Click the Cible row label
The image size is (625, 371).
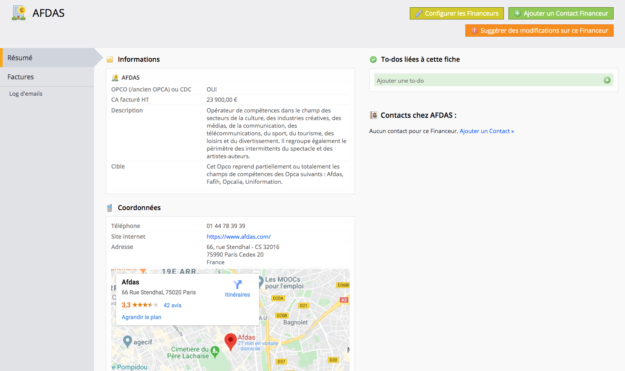pos(118,167)
